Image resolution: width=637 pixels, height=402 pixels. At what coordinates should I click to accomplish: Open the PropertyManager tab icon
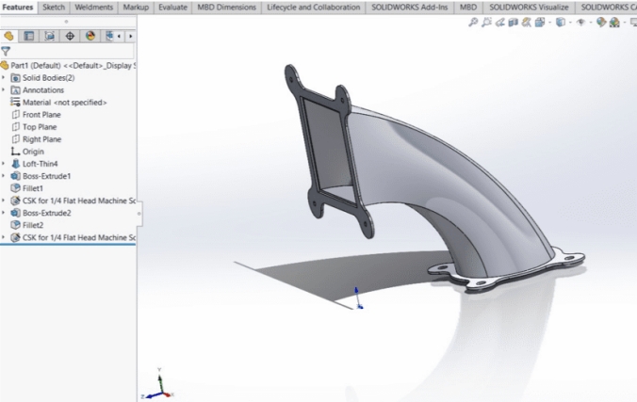pos(29,36)
